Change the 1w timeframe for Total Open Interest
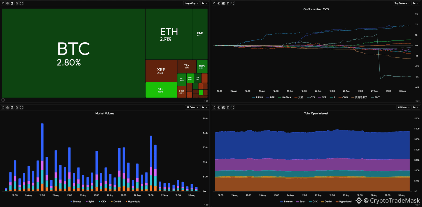 [x=416, y=107]
